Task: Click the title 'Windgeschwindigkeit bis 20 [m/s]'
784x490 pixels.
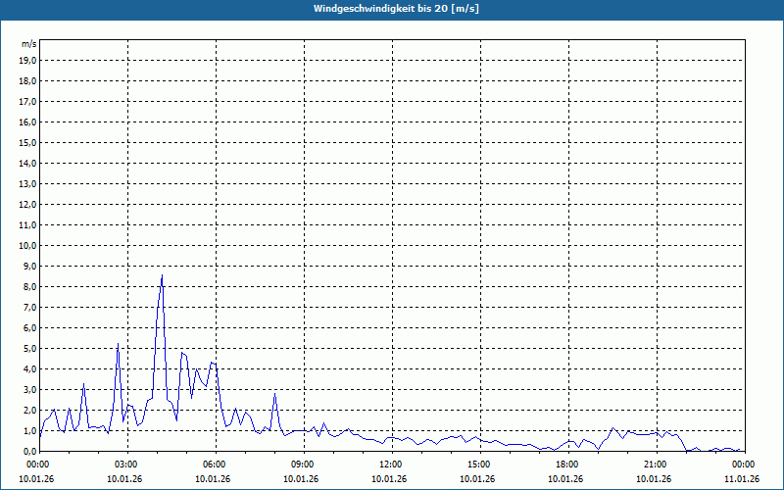Action: coord(396,9)
